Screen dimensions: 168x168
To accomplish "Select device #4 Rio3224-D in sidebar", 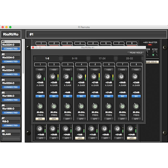I will [x=11, y=84].
